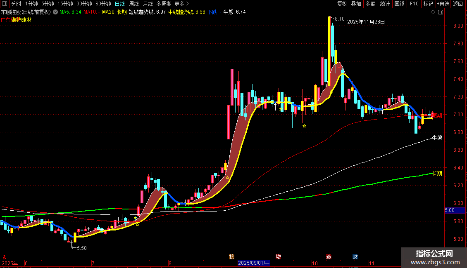Open the 多周期 multi-period view
467x268 pixels.
tap(164, 4)
